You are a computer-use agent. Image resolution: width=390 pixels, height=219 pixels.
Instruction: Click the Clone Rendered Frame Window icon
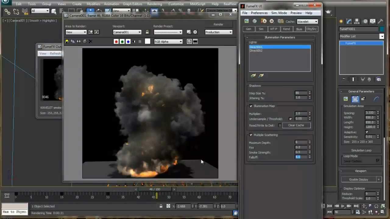[x=79, y=41]
